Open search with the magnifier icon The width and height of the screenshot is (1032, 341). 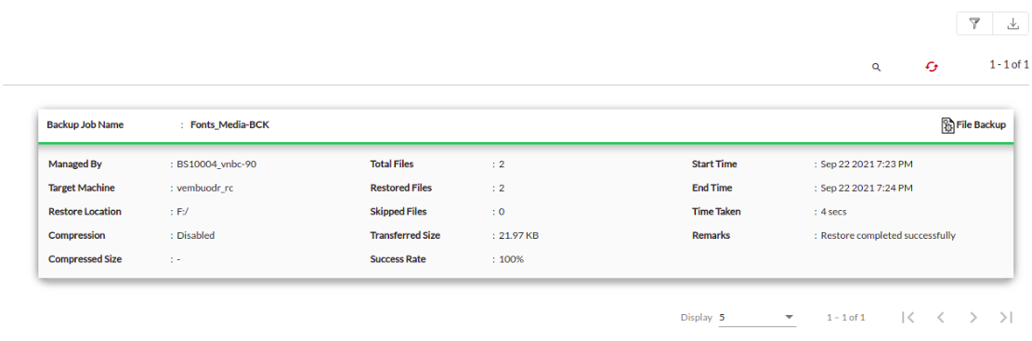pos(876,67)
